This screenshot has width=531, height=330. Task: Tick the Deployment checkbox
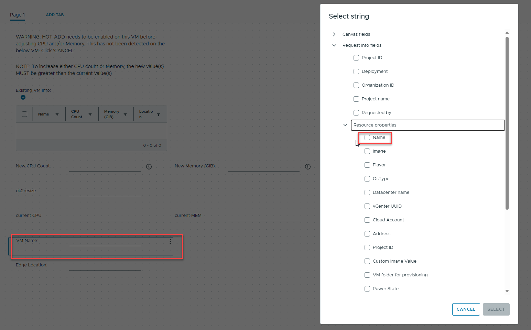pos(356,71)
